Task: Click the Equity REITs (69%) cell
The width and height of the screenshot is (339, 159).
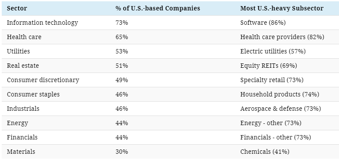Action: coord(268,66)
